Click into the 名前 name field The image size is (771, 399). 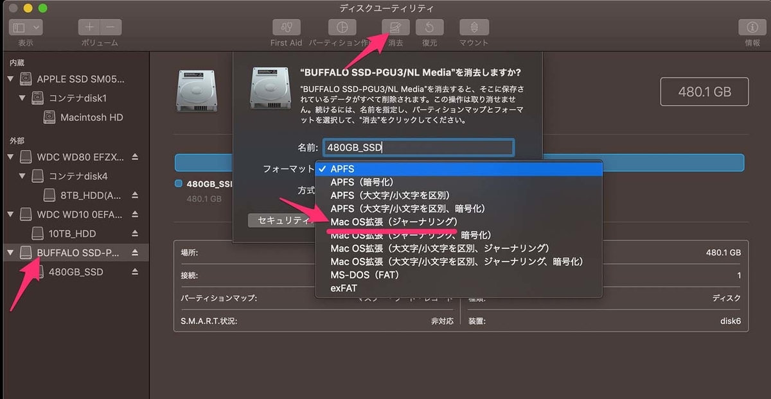pyautogui.click(x=418, y=148)
